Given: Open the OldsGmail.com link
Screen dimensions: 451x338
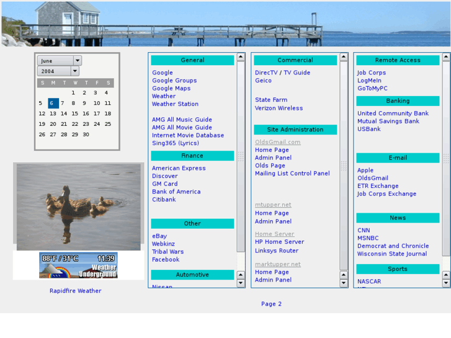Looking at the screenshot, I should (x=278, y=142).
